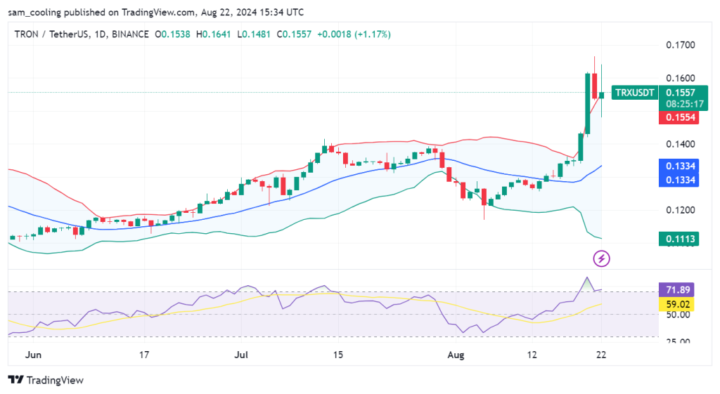Click the 0.1200 price axis label
The height and width of the screenshot is (394, 720).
click(681, 210)
